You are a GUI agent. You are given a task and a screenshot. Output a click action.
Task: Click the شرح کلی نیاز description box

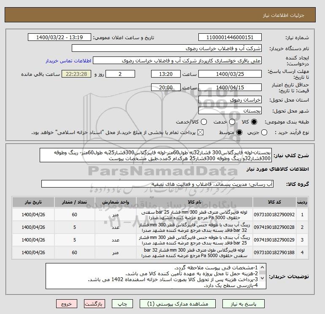pyautogui.click(x=155, y=155)
